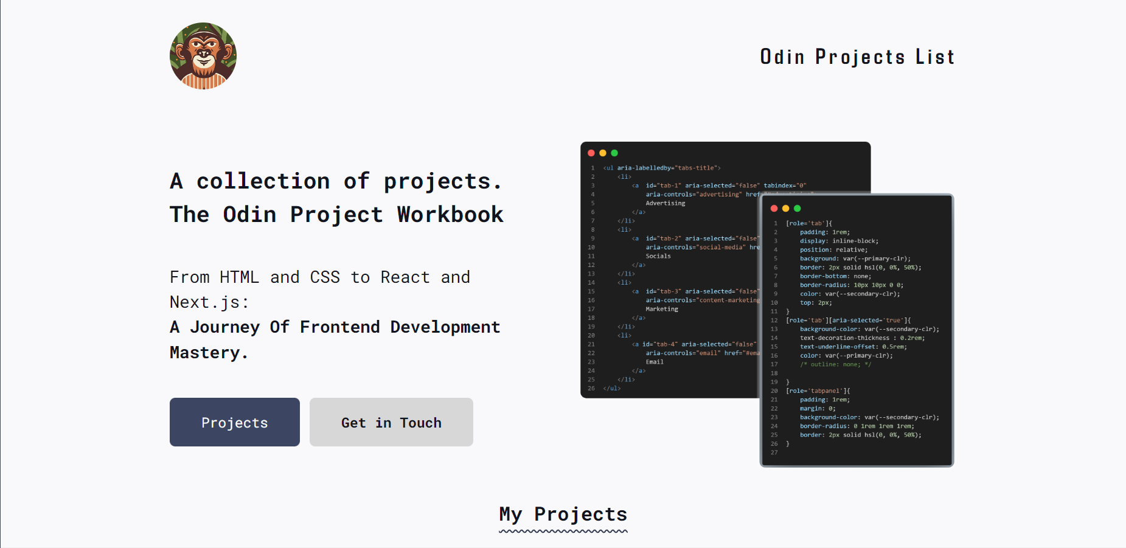Select the 'Advertising' link text in the HTML snippet
The width and height of the screenshot is (1126, 548).
point(666,203)
